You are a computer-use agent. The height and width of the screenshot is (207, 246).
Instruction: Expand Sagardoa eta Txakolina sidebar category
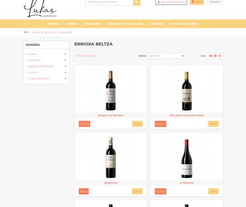click(x=65, y=66)
